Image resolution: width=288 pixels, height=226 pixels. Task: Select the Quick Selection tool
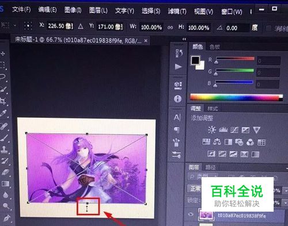coord(3,89)
